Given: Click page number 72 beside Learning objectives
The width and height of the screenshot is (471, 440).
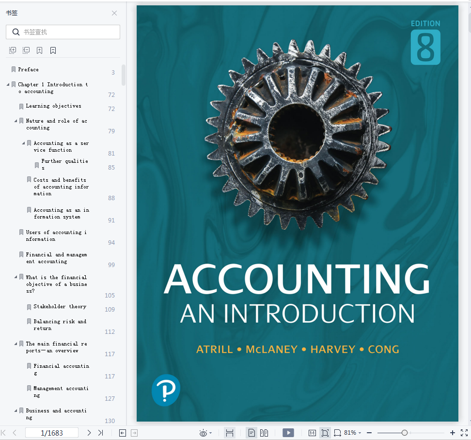Looking at the screenshot, I should (111, 109).
